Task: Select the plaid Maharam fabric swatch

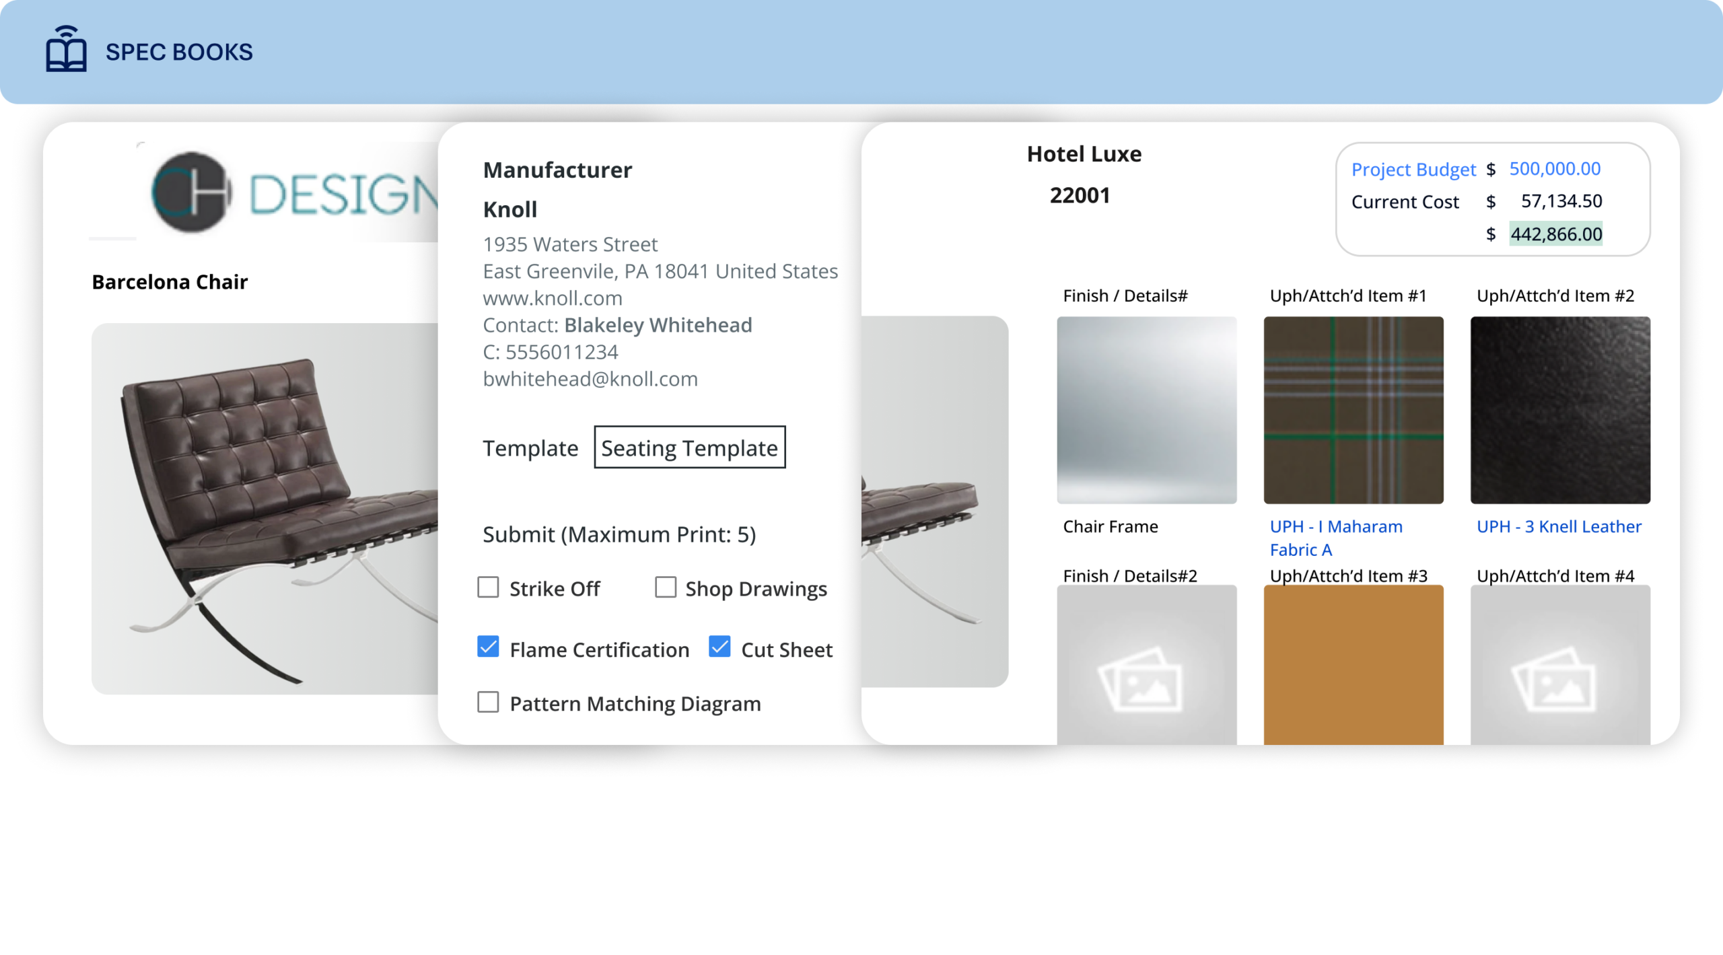Action: coord(1353,411)
